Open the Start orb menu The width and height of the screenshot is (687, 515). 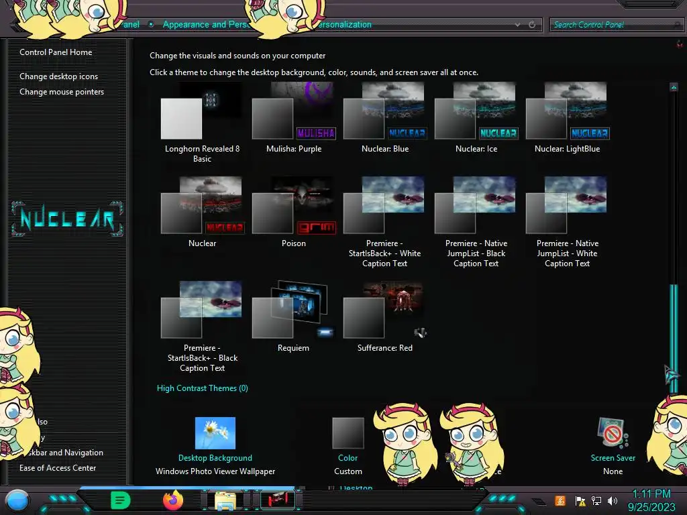click(17, 500)
